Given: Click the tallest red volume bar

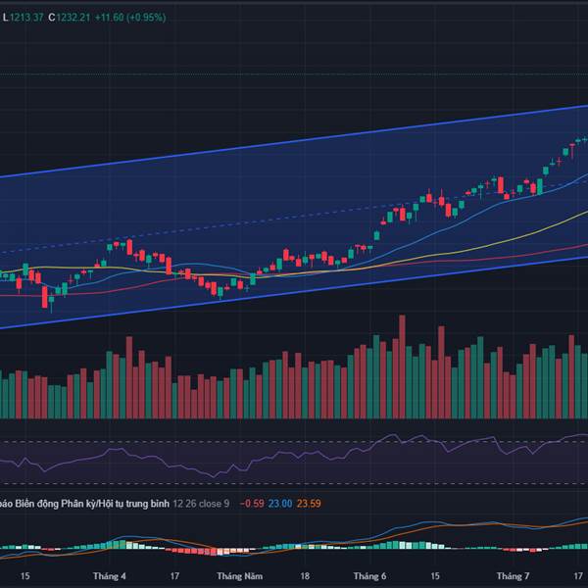Looking at the screenshot, I should click(x=402, y=367).
